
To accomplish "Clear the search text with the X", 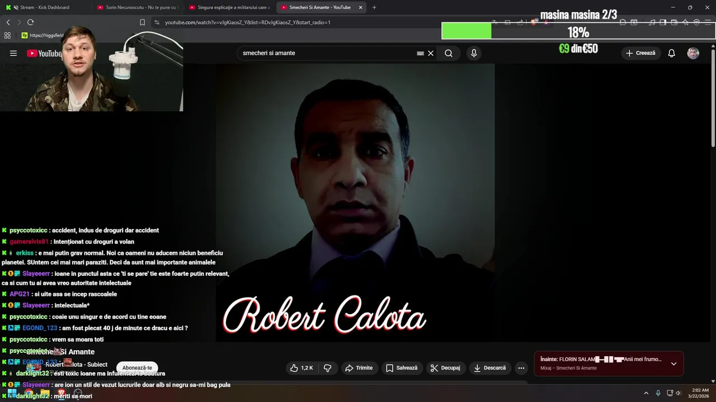I will [x=431, y=53].
